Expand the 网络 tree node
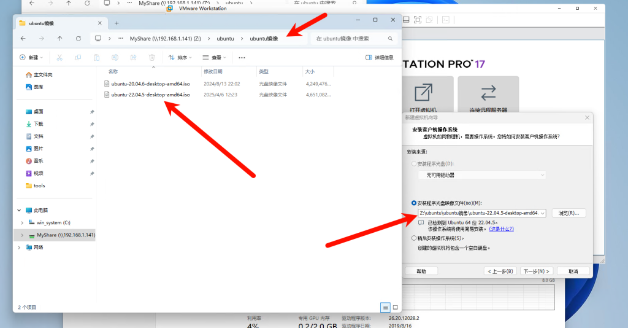The height and width of the screenshot is (328, 628). click(x=19, y=248)
